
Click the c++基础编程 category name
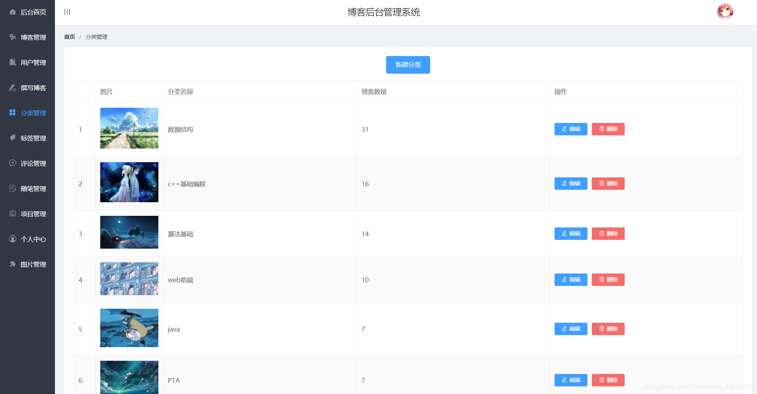tap(187, 184)
